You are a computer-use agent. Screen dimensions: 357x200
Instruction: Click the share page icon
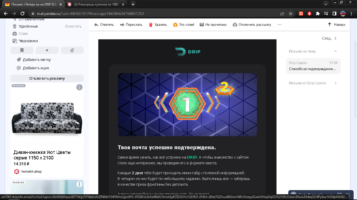282,14
